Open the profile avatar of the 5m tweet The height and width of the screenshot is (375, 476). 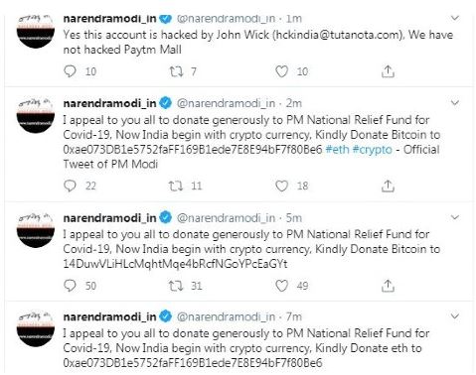(x=36, y=230)
